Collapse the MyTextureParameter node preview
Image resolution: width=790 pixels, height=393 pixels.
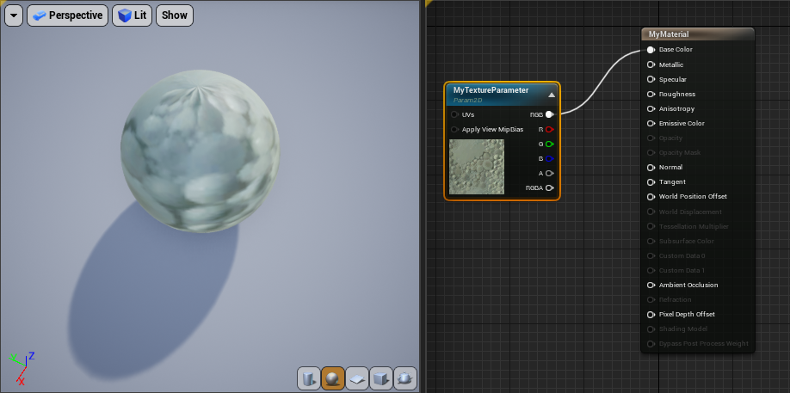552,95
